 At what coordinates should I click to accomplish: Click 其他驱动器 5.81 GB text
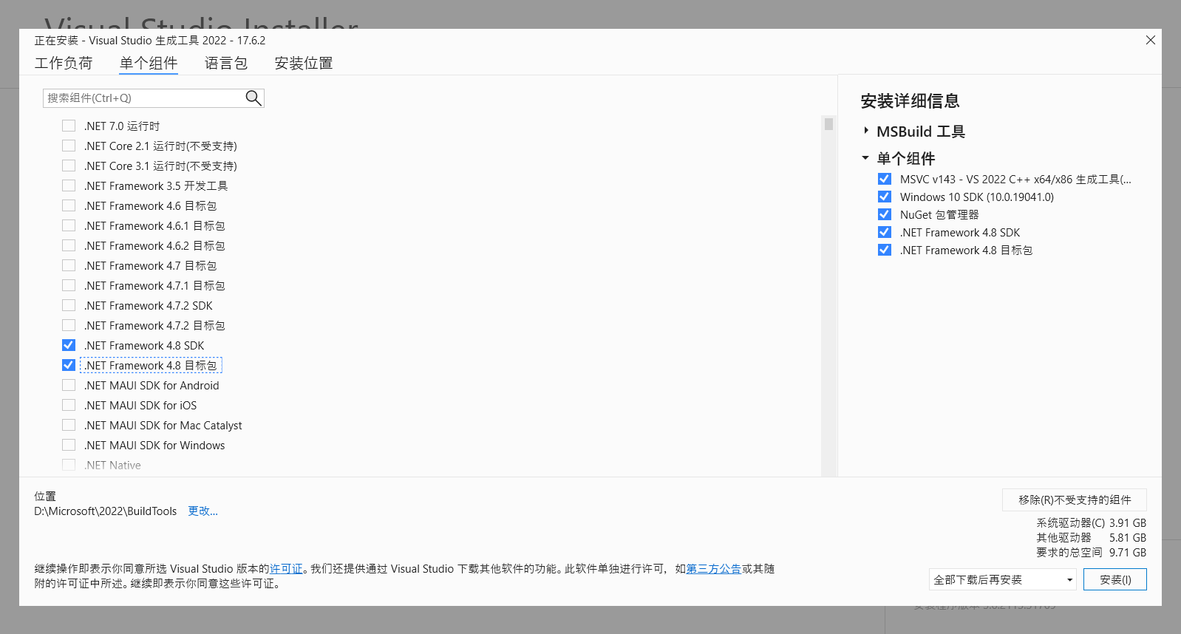point(1091,537)
